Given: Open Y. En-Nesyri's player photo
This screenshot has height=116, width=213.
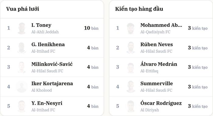Looking at the screenshot, I should 22,106.
